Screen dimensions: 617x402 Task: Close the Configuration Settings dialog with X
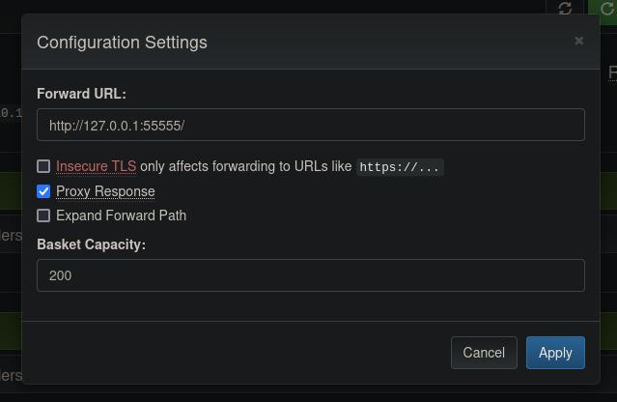[579, 41]
